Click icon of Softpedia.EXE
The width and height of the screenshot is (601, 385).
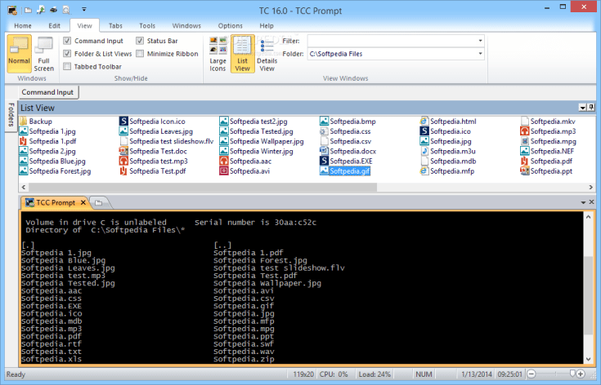pyautogui.click(x=324, y=161)
